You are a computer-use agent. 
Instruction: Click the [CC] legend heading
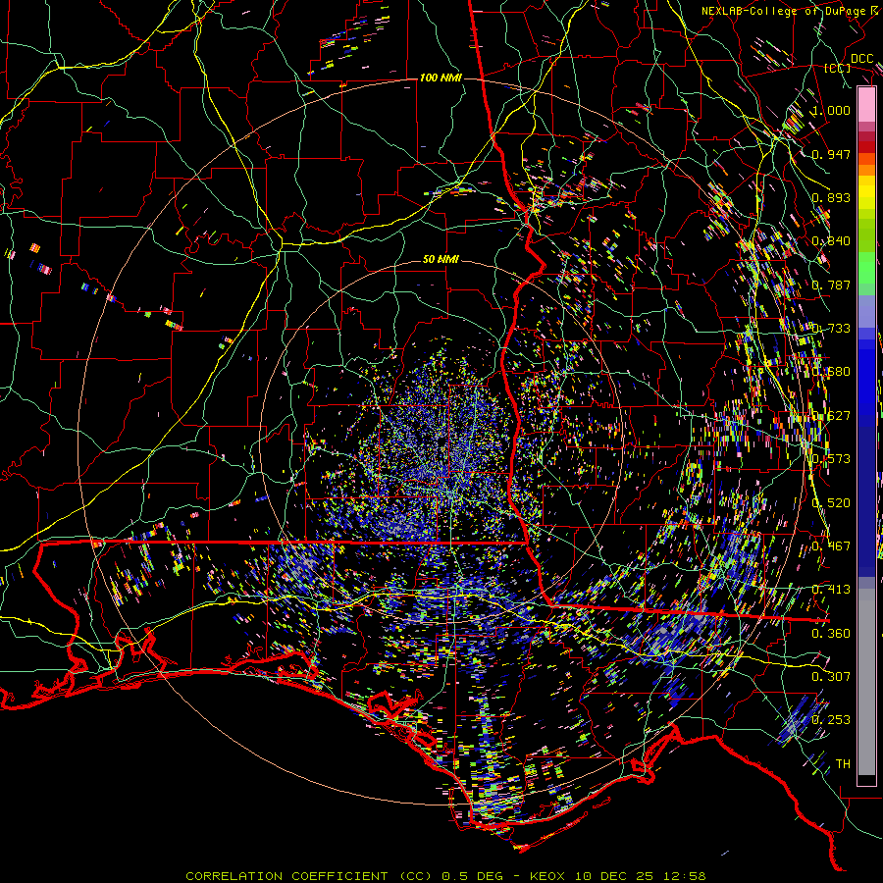click(838, 68)
